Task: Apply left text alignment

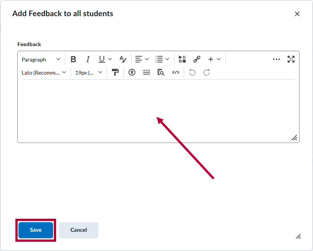Action: pyautogui.click(x=139, y=59)
